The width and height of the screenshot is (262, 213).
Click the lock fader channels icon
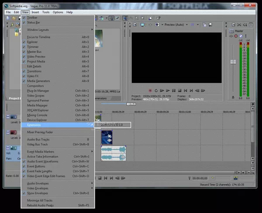[233, 97]
